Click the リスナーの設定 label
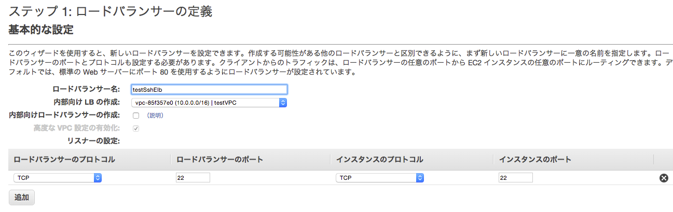673x212 pixels. click(x=93, y=140)
